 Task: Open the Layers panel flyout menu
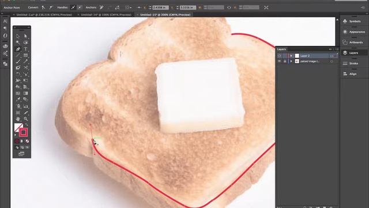(337, 49)
